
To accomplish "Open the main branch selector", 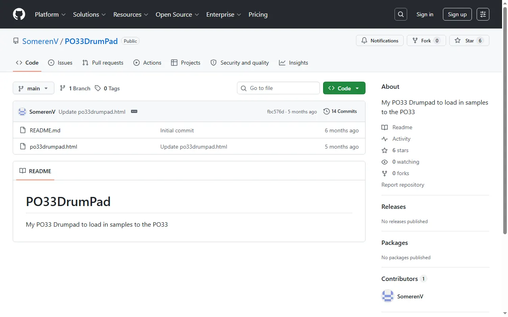I will [x=33, y=88].
